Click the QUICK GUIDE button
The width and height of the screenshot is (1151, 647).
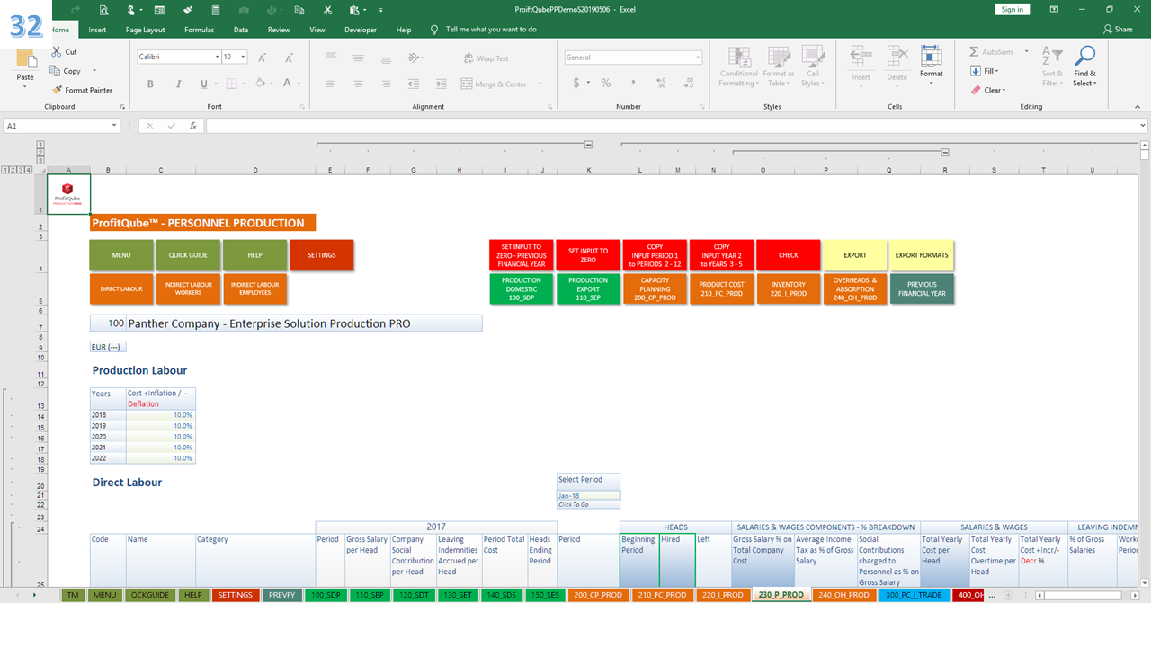point(188,255)
